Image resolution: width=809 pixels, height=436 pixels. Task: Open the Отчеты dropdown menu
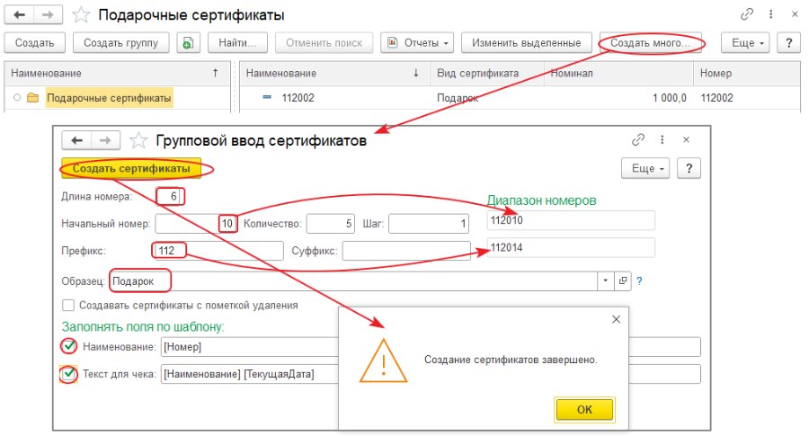point(417,43)
